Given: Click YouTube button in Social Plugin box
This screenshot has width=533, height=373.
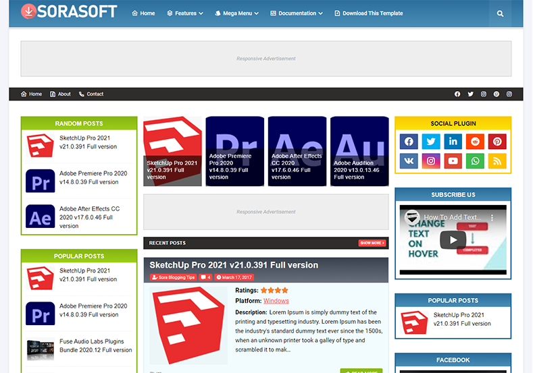Looking at the screenshot, I should pos(453,161).
